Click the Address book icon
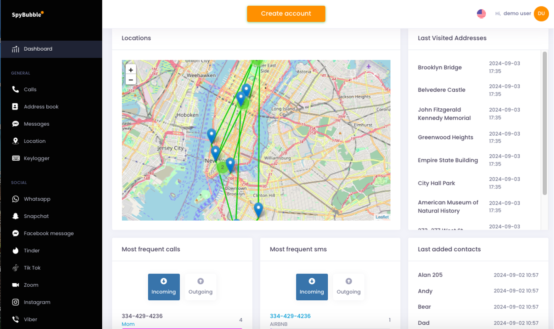Screen dimensions: 554x329 click(15, 107)
